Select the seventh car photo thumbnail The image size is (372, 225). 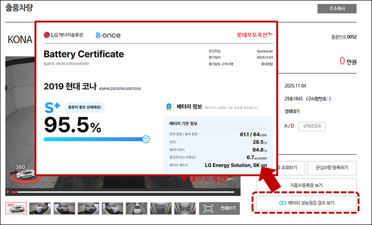coord(161,208)
